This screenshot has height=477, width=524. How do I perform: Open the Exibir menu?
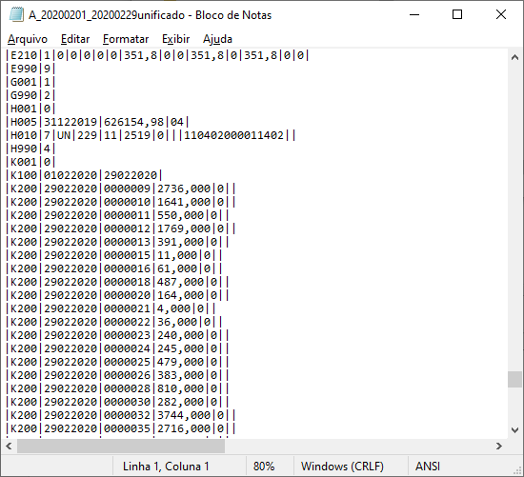click(176, 39)
